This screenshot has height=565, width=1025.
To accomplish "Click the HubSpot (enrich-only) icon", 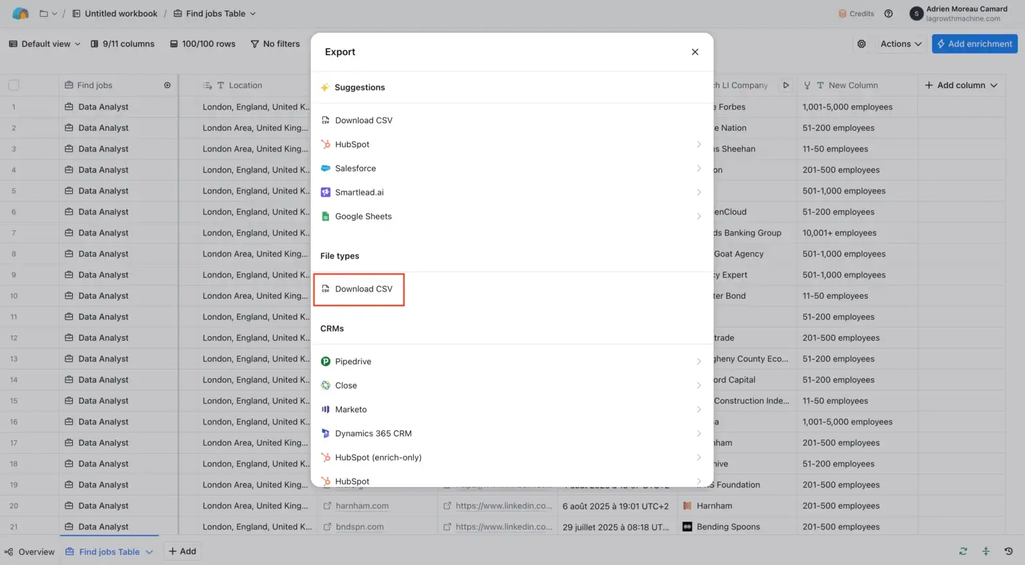I will click(326, 458).
